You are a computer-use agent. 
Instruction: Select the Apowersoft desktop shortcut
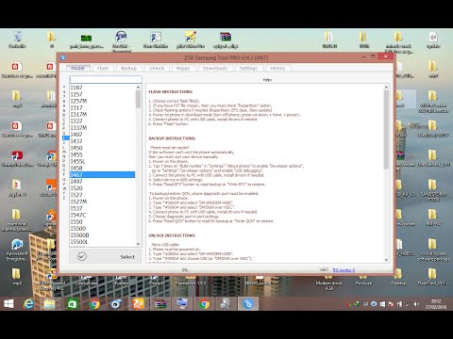click(16, 250)
